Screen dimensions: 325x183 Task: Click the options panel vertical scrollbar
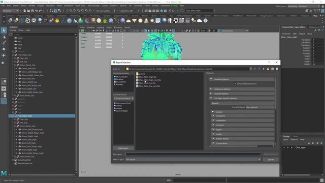[275, 94]
